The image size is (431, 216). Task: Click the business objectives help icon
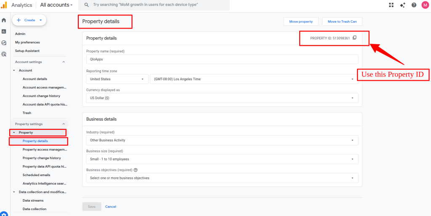tap(136, 170)
